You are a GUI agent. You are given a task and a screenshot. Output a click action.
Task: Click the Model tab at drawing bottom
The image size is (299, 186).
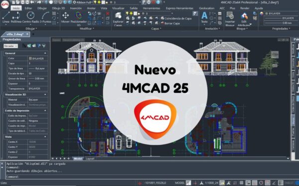click(78, 159)
